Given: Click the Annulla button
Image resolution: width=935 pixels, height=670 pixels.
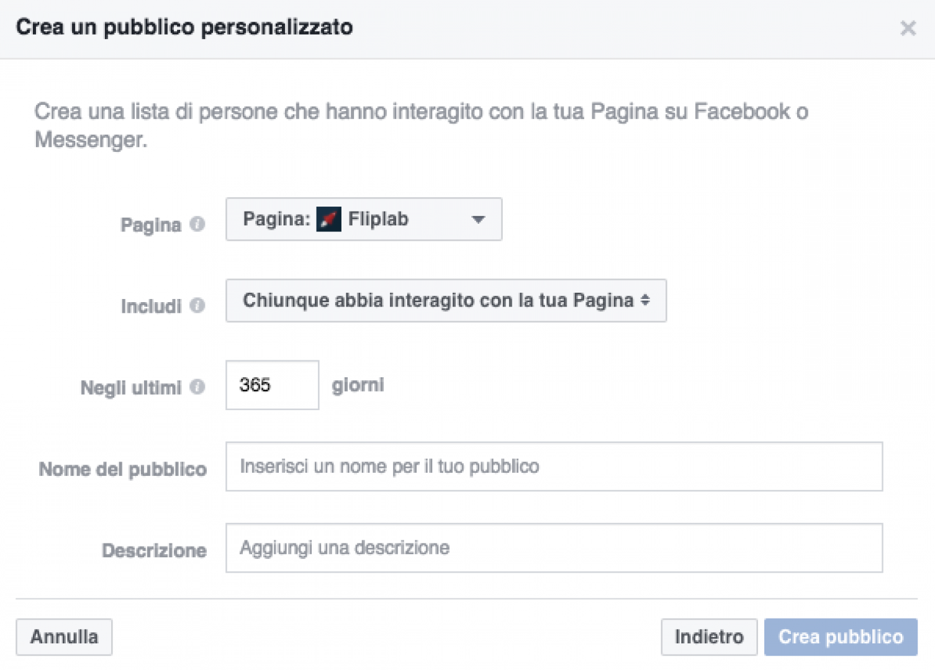Looking at the screenshot, I should pos(64,636).
